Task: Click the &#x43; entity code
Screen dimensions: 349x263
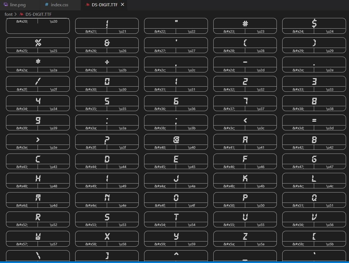Action: point(22,167)
